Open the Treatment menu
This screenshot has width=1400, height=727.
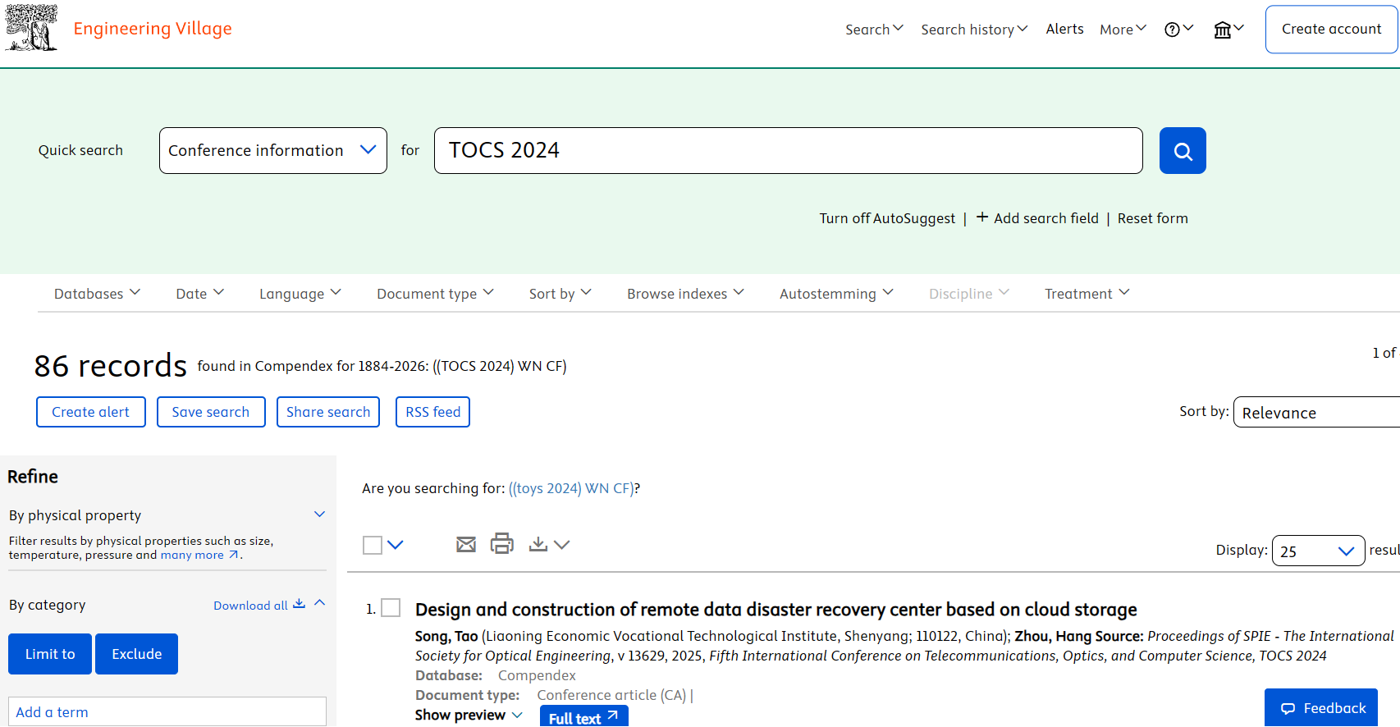click(1087, 294)
